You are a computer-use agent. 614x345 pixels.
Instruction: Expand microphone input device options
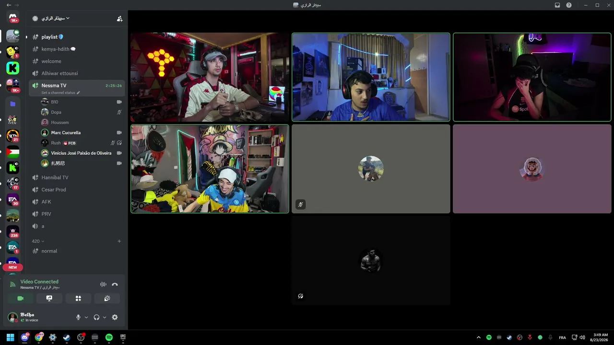click(x=86, y=317)
